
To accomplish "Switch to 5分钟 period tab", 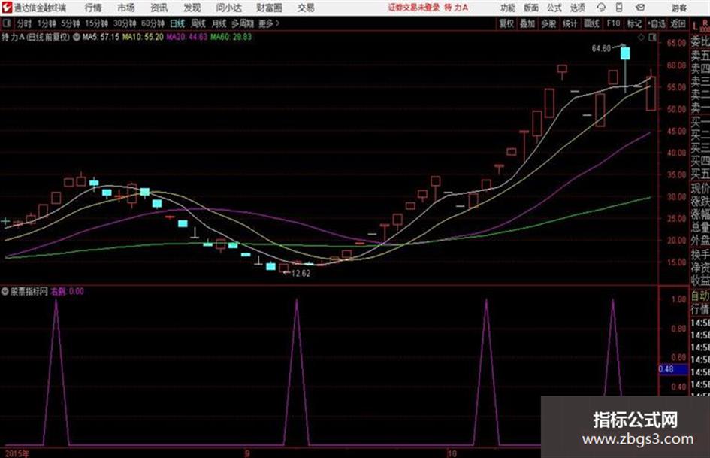I will click(70, 23).
